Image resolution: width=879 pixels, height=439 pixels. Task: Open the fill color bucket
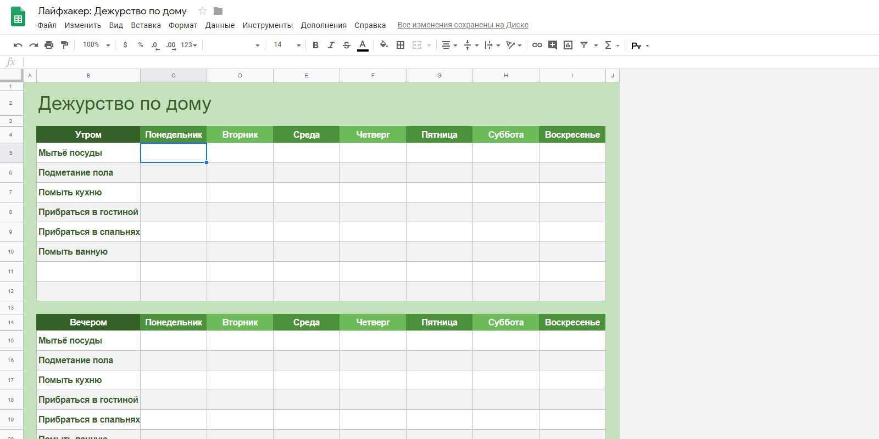click(384, 45)
